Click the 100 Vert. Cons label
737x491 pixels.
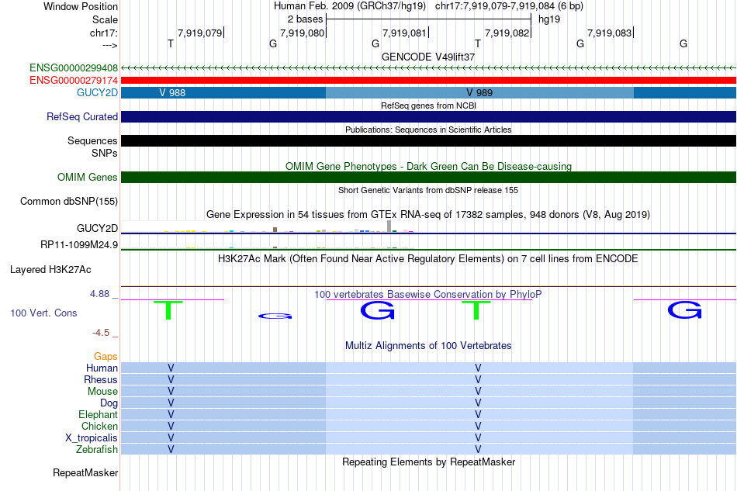click(x=43, y=313)
